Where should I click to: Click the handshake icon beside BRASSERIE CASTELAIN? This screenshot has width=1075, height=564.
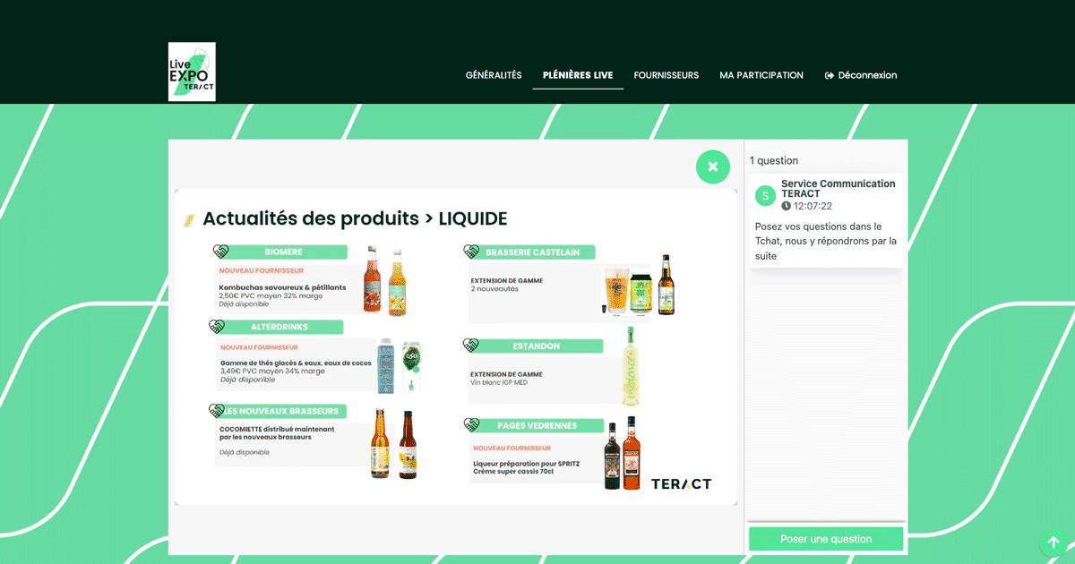(471, 252)
